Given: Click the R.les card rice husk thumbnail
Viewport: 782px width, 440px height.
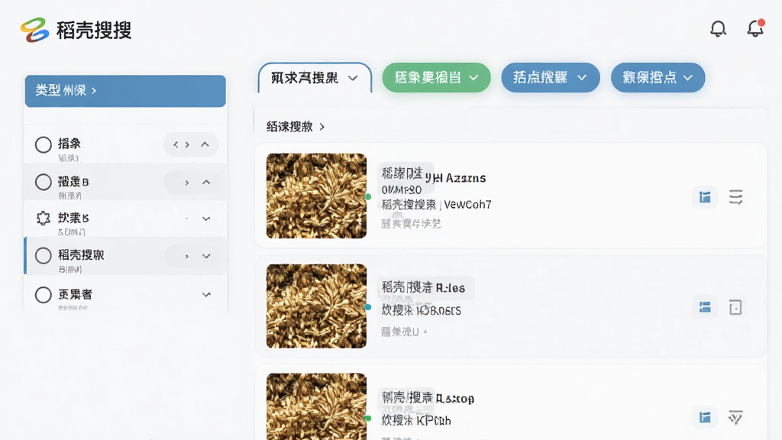Looking at the screenshot, I should coord(316,306).
